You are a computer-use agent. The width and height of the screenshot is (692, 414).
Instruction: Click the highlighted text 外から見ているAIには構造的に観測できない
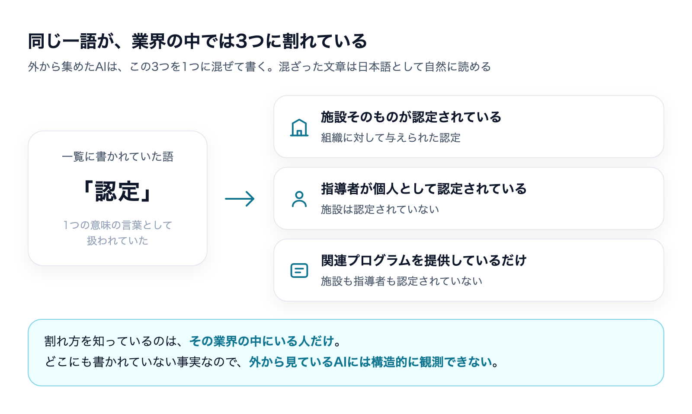click(x=371, y=362)
